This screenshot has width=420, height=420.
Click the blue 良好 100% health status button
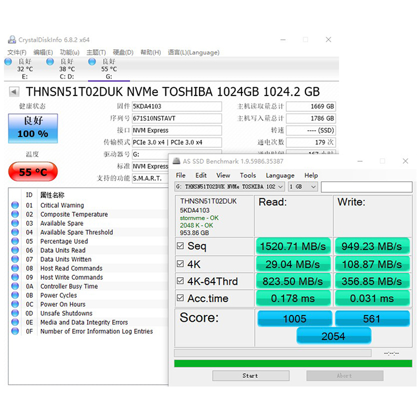pos(33,128)
